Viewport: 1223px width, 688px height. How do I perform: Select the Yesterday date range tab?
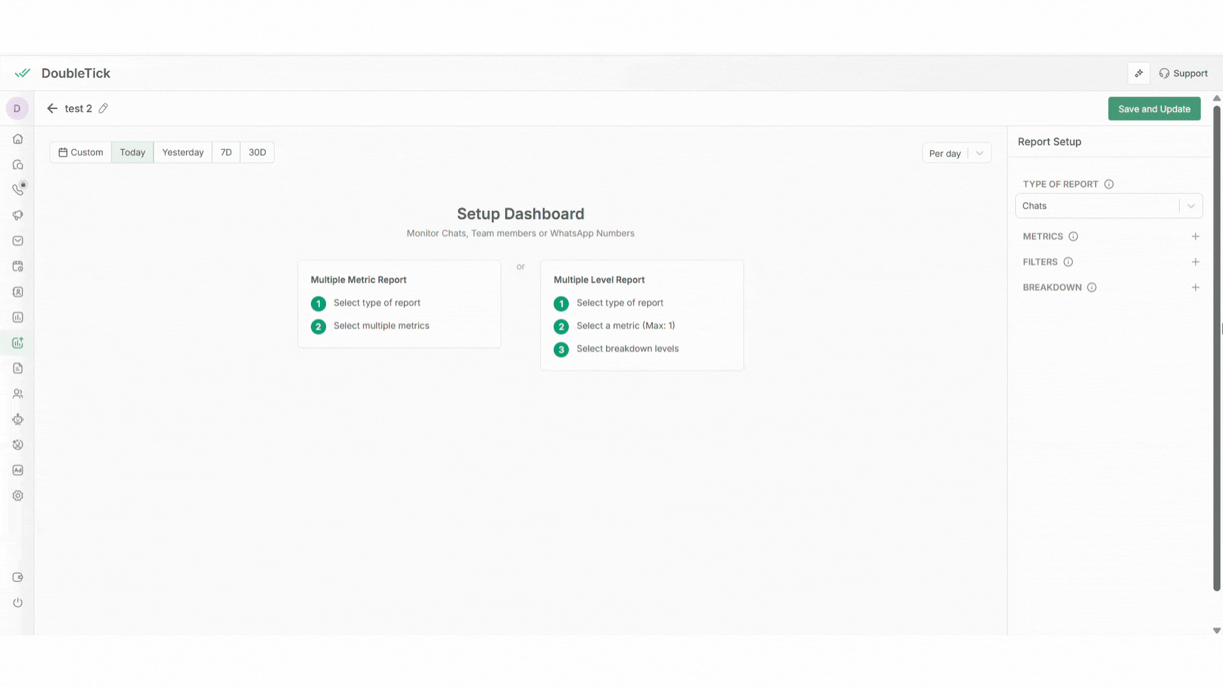click(x=183, y=152)
